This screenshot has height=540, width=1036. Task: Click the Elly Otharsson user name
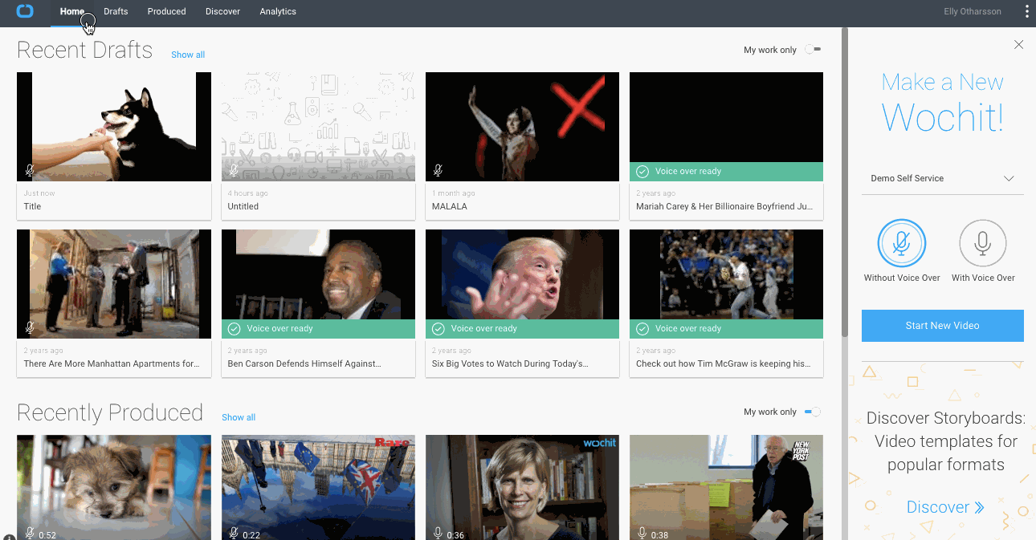pyautogui.click(x=972, y=11)
